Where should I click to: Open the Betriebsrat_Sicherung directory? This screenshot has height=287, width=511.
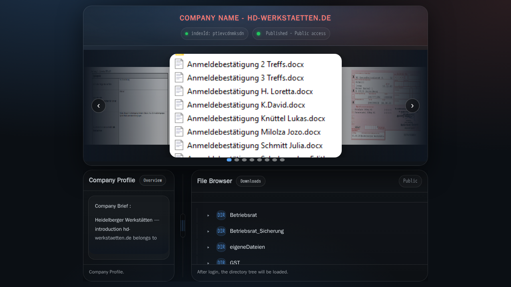tap(257, 231)
